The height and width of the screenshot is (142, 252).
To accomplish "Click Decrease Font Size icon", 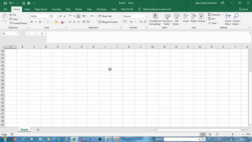I will (65, 16).
